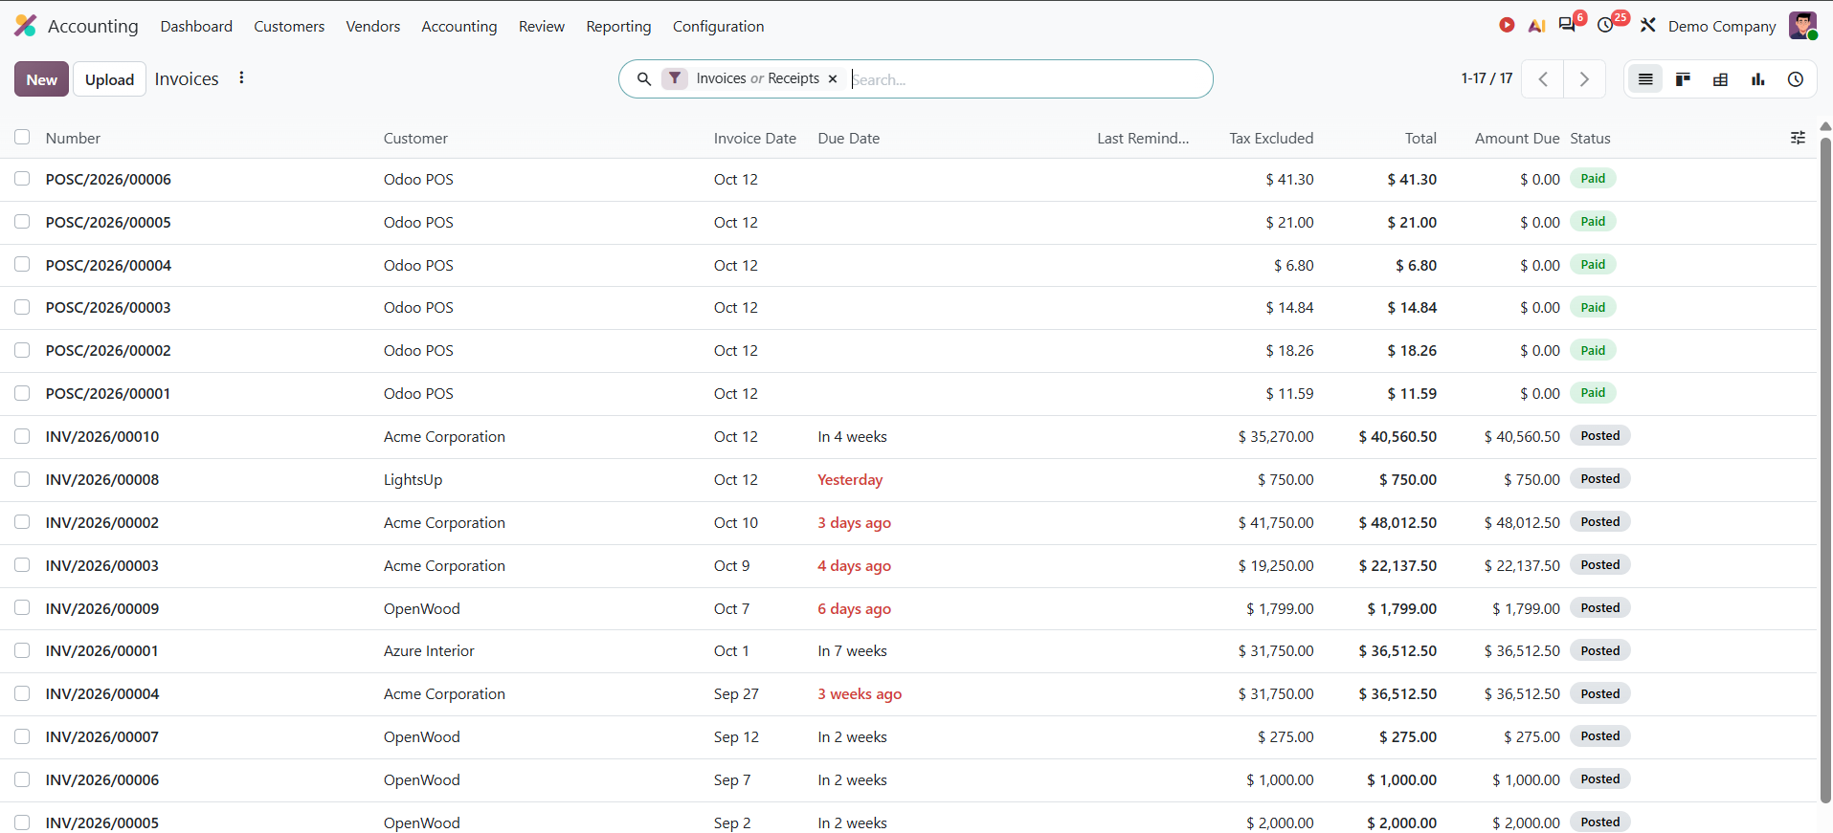Tick checkbox for POSC/2026/00006
Viewport: 1833px width, 833px height.
22,179
